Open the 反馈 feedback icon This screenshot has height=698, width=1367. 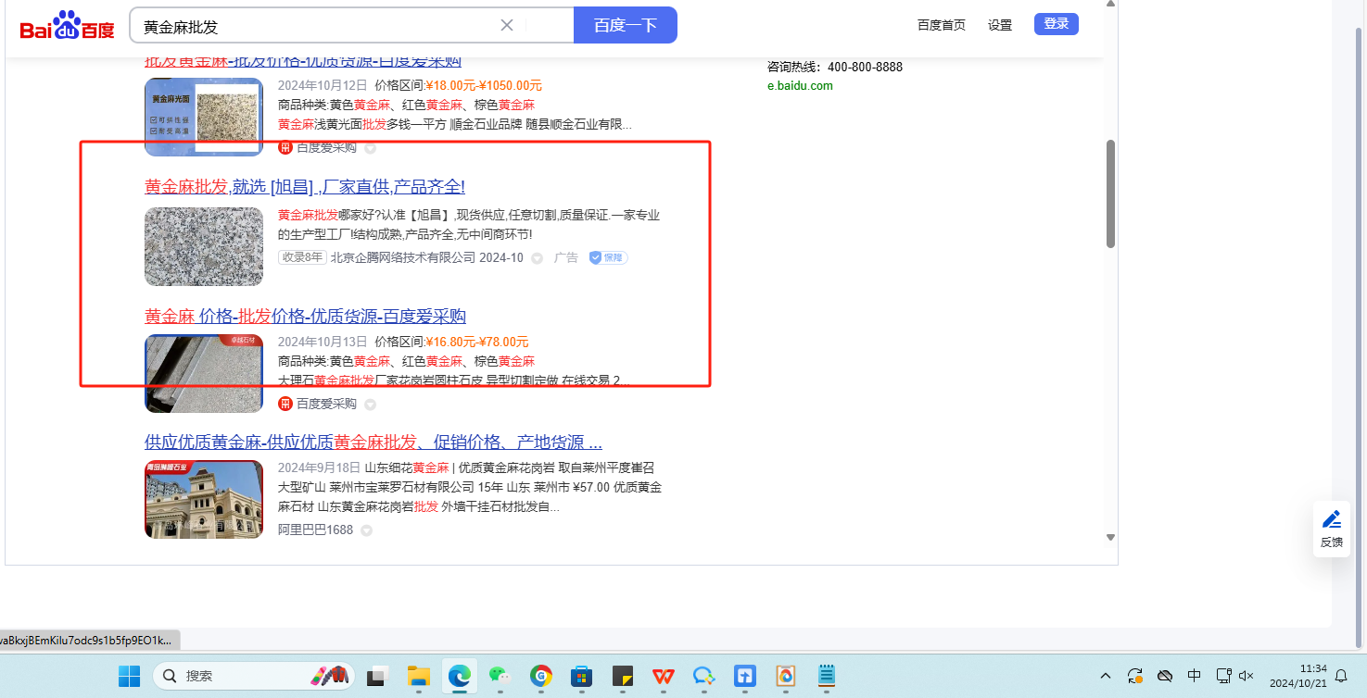[x=1331, y=528]
